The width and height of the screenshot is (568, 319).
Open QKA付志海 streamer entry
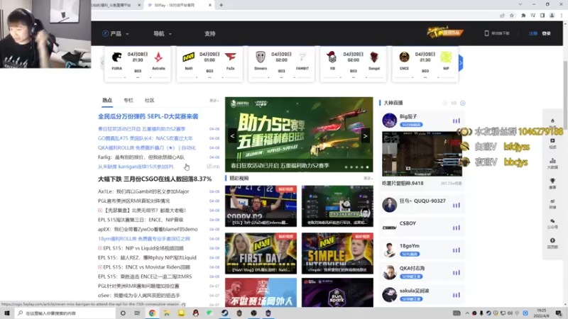tap(422, 272)
